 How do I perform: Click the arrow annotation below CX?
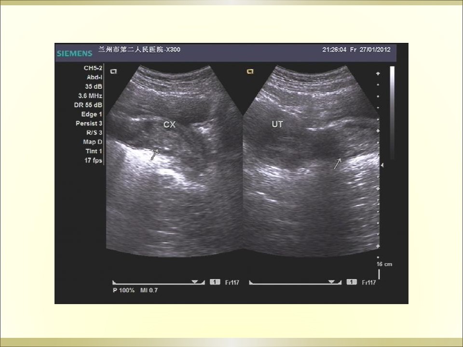pos(154,154)
